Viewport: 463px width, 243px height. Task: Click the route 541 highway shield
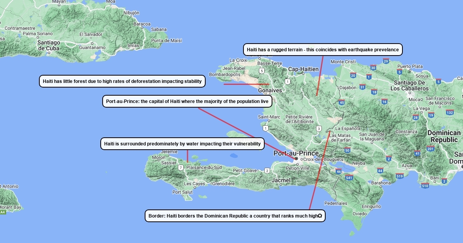coord(349,177)
